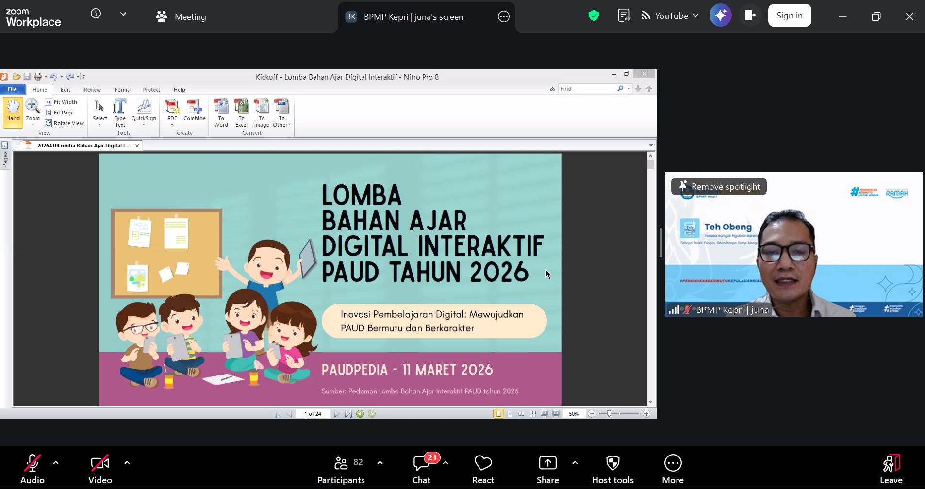Viewport: 925px width, 489px height.
Task: Convert the document To Word
Action: tap(221, 113)
